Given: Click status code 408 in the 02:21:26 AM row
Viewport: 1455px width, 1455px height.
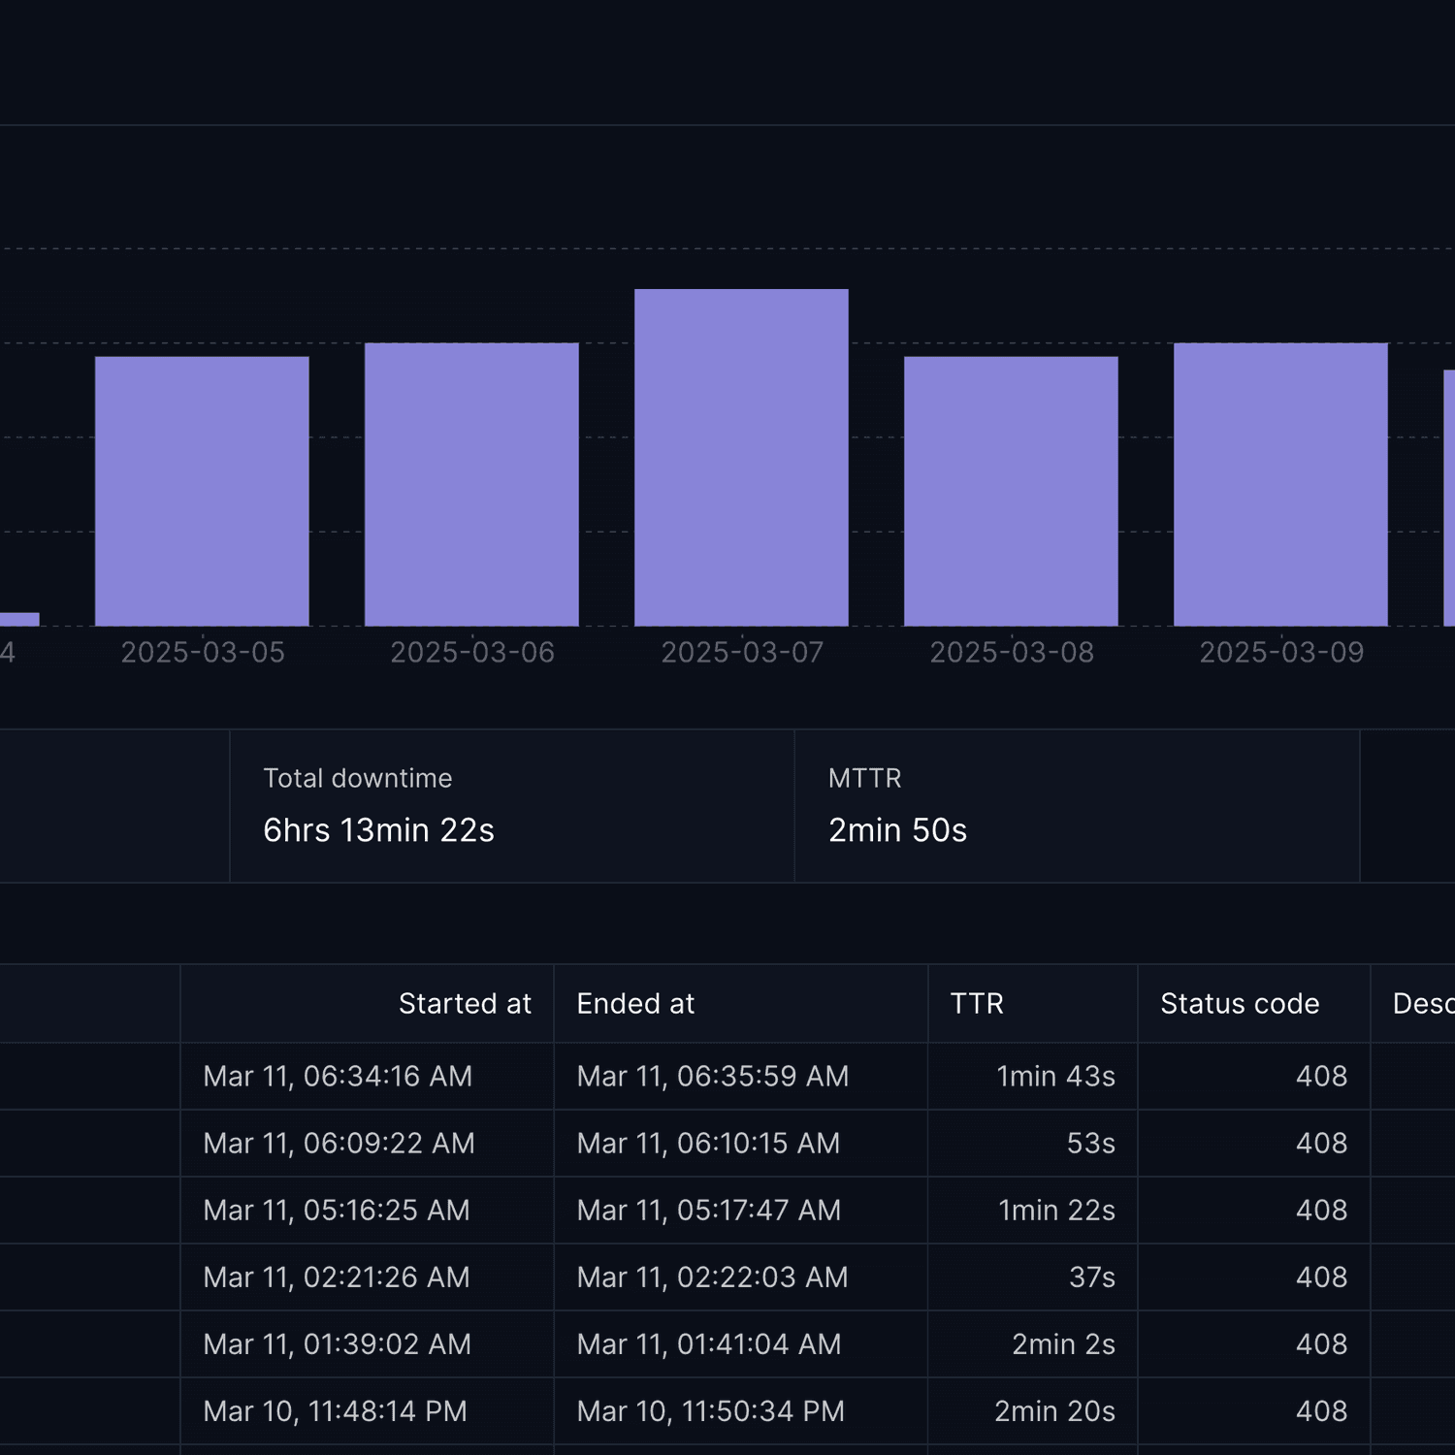Looking at the screenshot, I should pyautogui.click(x=1322, y=1277).
